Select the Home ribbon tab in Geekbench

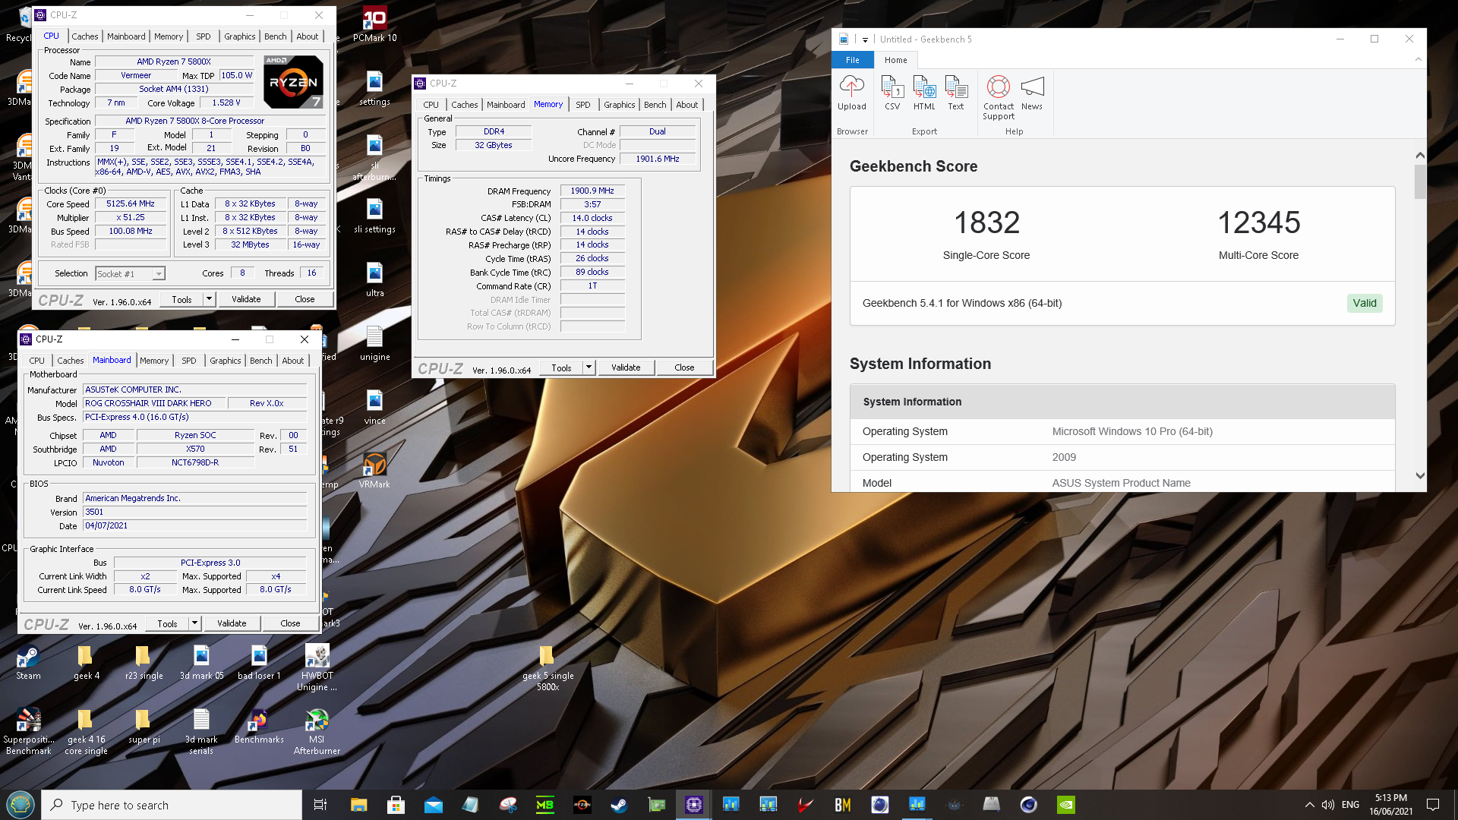[x=895, y=60]
